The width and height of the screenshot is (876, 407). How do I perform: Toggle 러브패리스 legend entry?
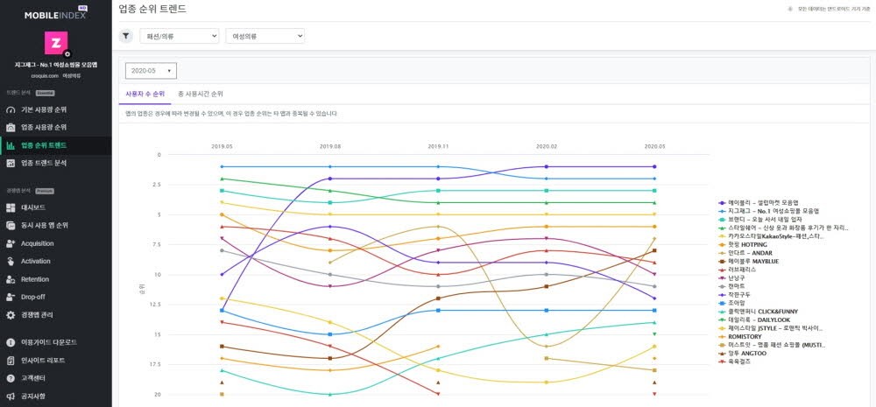[737, 270]
